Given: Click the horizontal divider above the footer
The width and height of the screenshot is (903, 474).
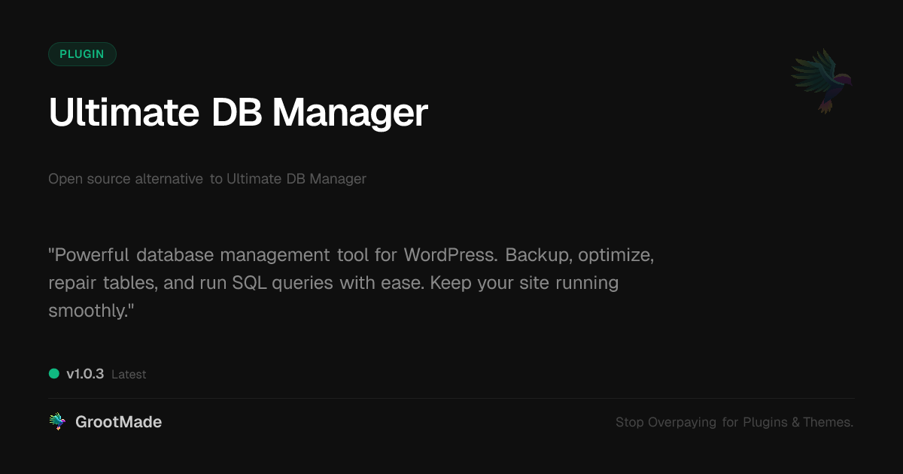Looking at the screenshot, I should coord(451,398).
